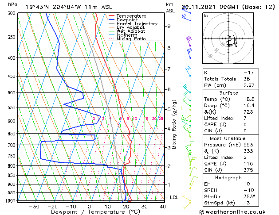Select the 'Dewpoint' legend entry
Image resolution: width=279 pixels, height=215 pixels.
point(127,20)
